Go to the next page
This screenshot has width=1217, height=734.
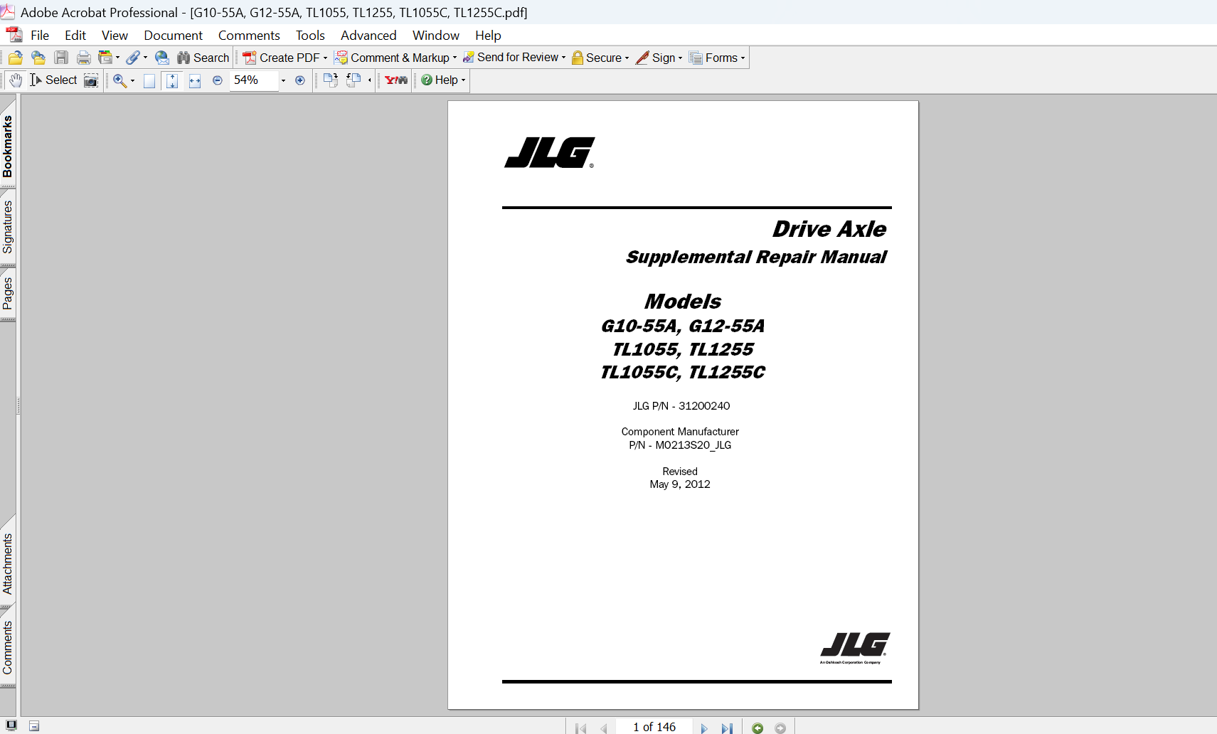click(x=704, y=728)
